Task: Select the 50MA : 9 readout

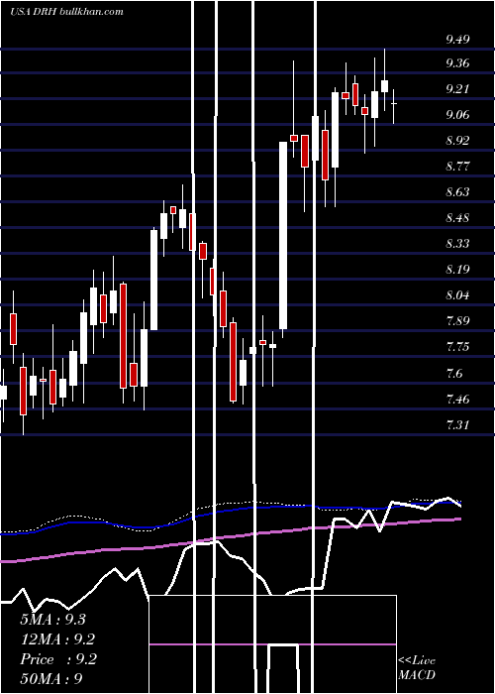Action: tap(51, 678)
